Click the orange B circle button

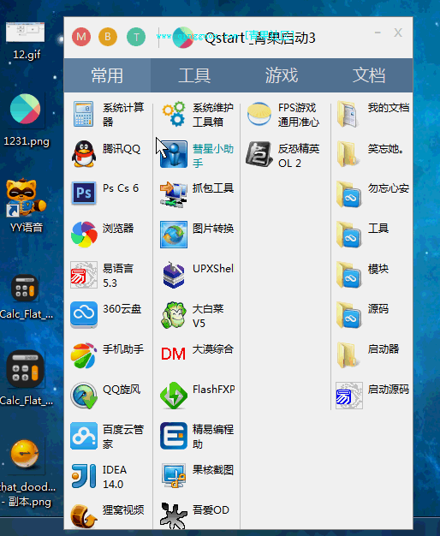click(108, 37)
